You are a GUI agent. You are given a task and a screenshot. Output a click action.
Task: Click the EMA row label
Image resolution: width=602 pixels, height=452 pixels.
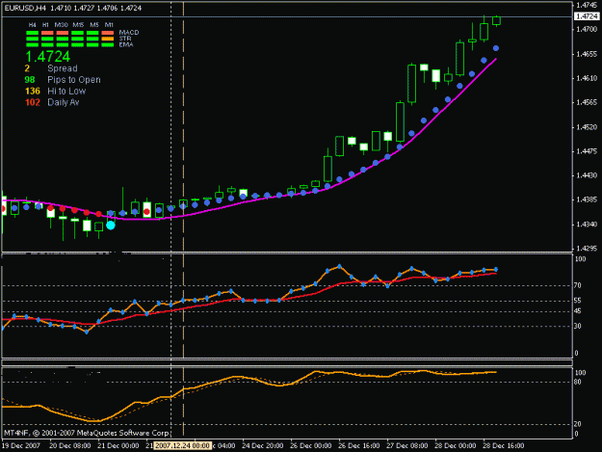pyautogui.click(x=126, y=44)
